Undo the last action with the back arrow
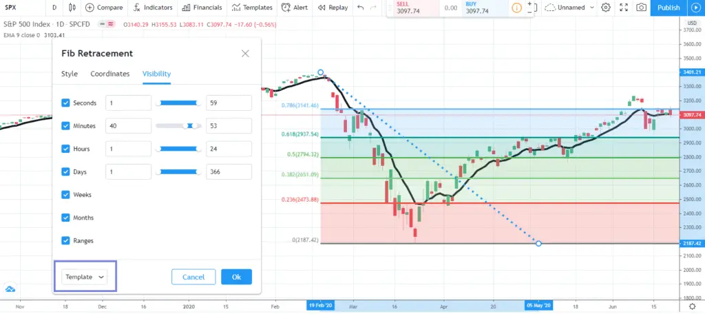 [360, 7]
